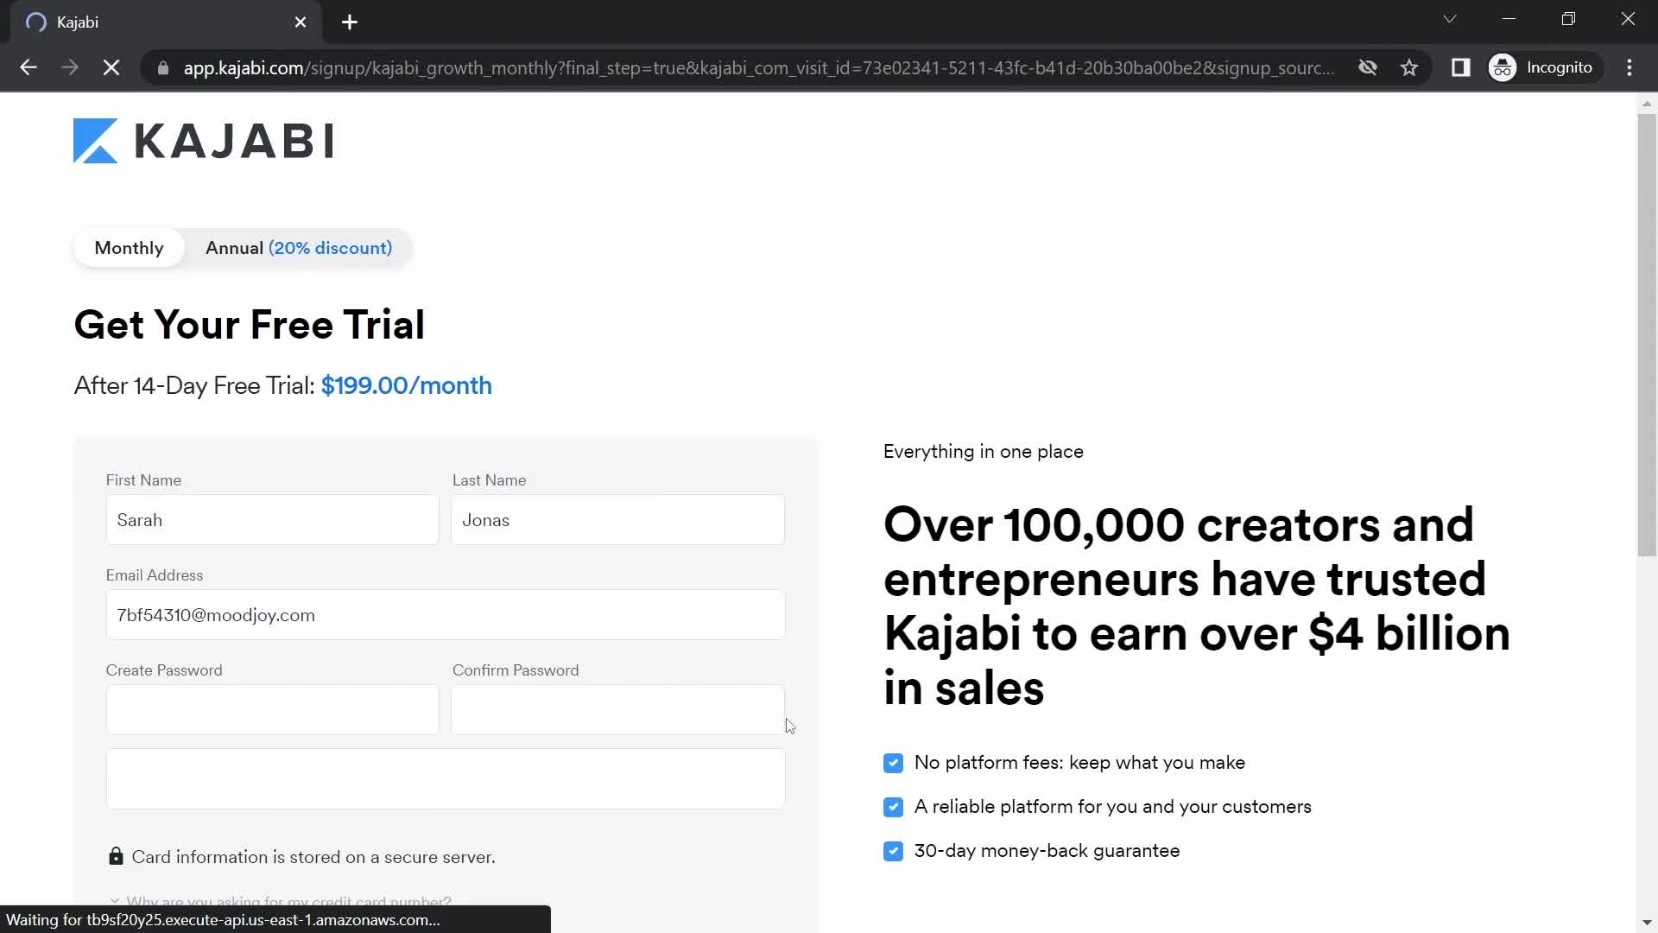Bookmark this page with the star icon
The width and height of the screenshot is (1658, 933).
1409,67
